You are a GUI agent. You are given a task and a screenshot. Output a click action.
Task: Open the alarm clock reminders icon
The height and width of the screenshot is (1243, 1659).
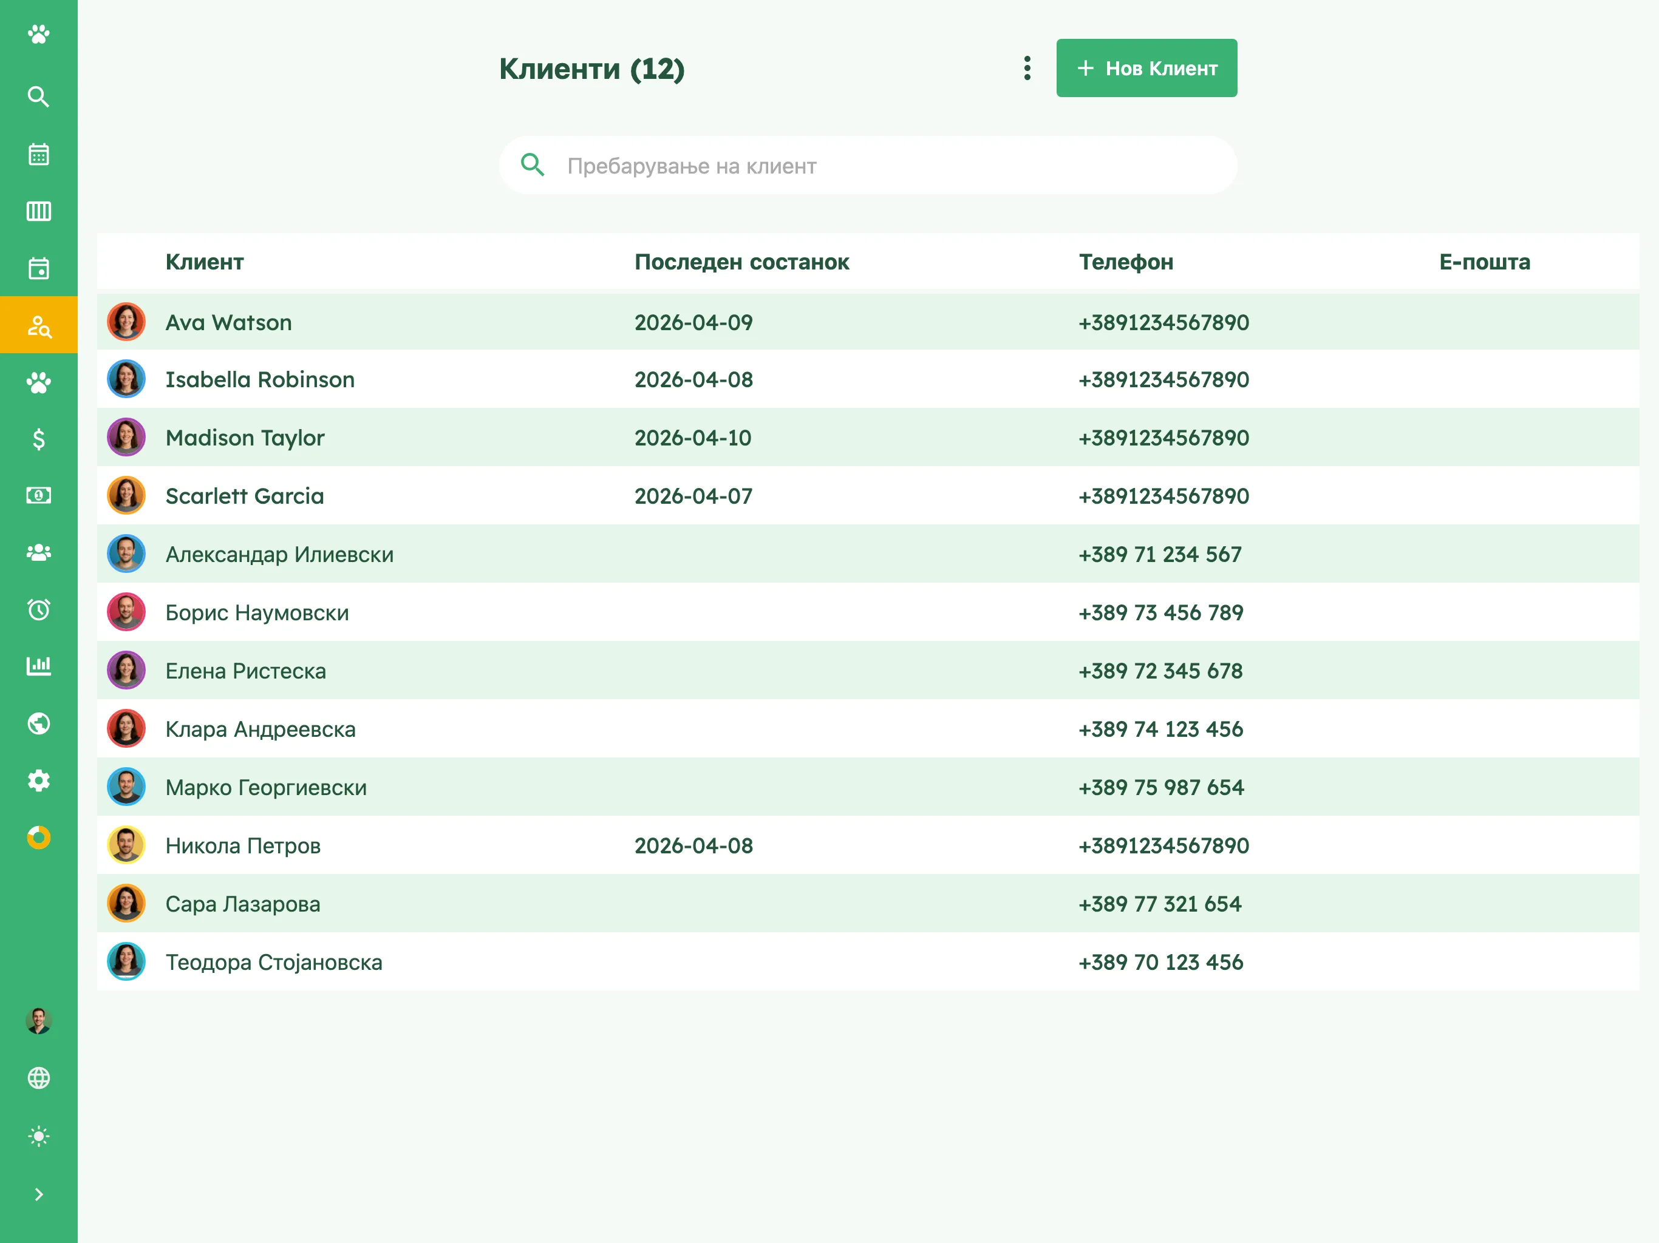tap(38, 609)
